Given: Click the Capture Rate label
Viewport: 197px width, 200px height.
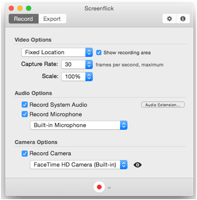Looking at the screenshot, I should coord(39,64).
